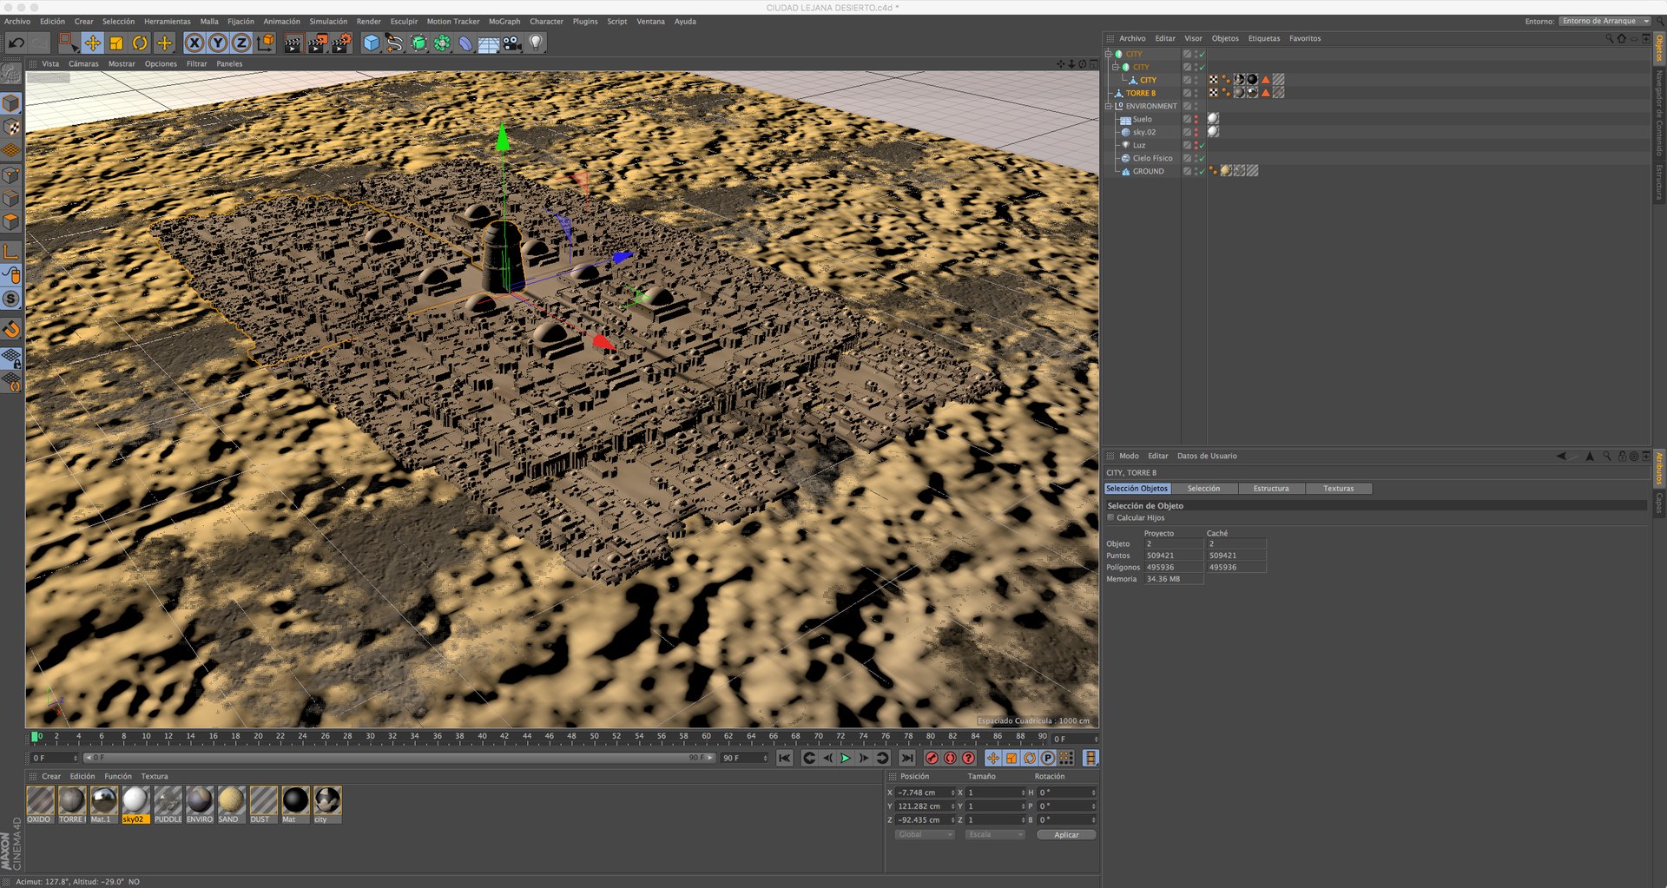Click the Undo arrow icon
Screen dimensions: 1667x888
(x=16, y=43)
